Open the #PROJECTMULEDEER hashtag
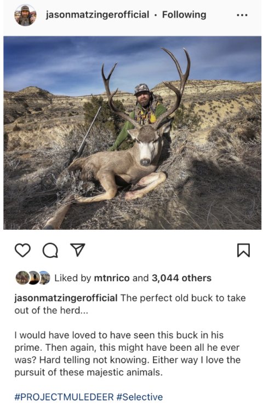Screen dimensions: 274x406 (x=64, y=397)
